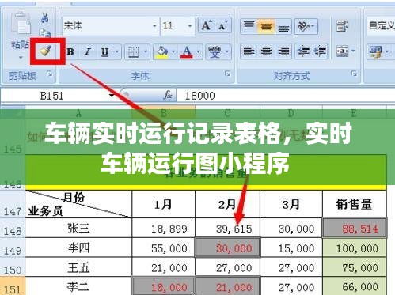Image resolution: width=395 pixels, height=295 pixels.
Task: Click the fill color paint bucket icon
Action: pos(162,52)
